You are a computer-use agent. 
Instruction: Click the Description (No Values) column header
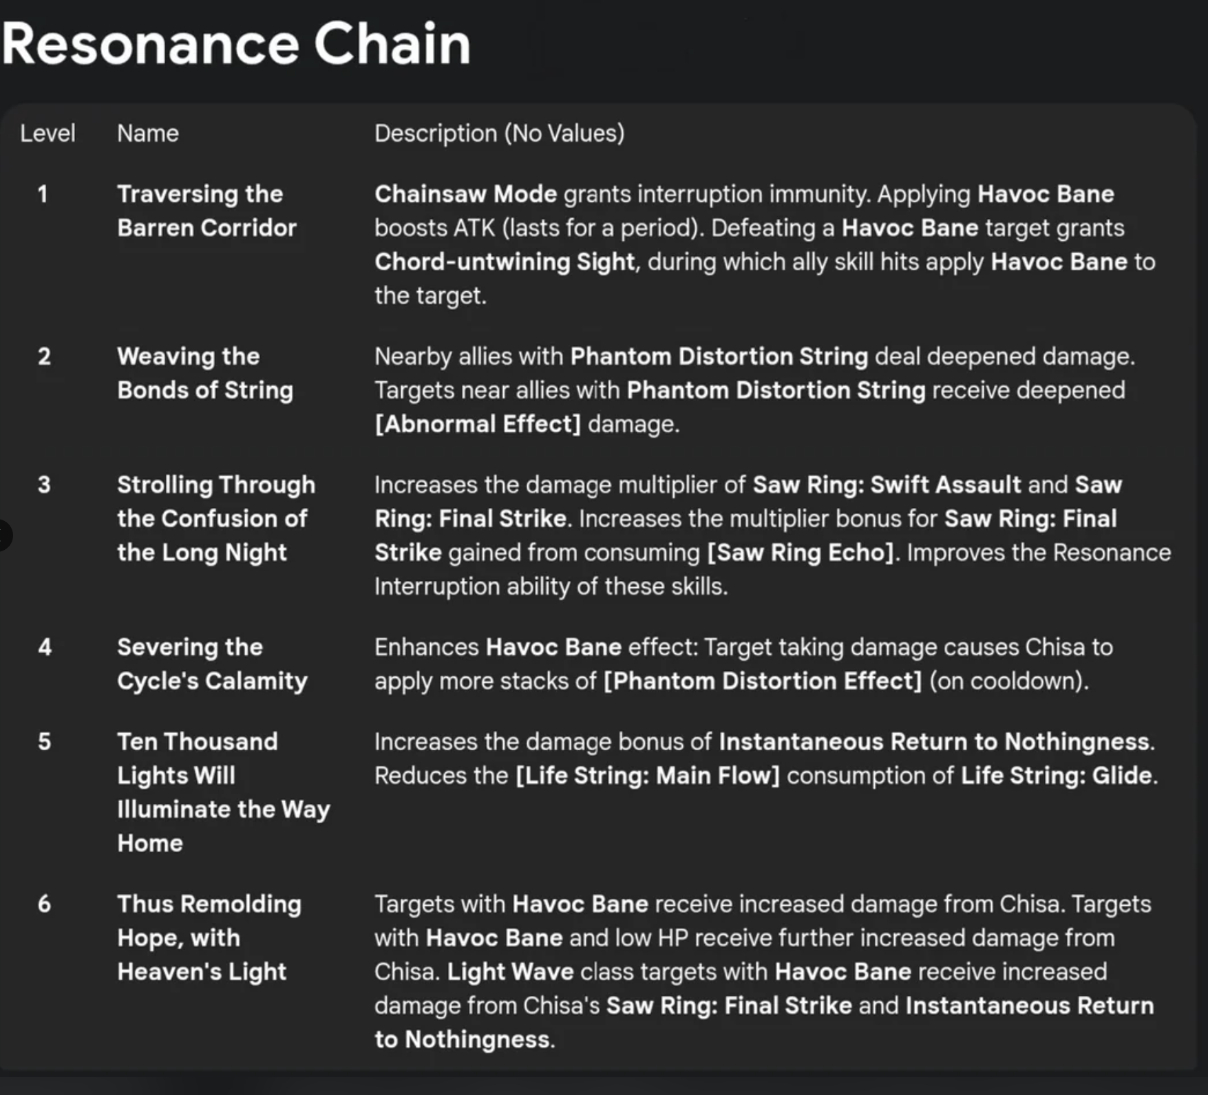[499, 133]
